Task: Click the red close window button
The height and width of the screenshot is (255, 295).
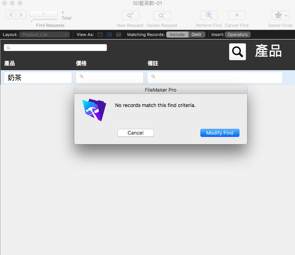Action: pos(5,3)
